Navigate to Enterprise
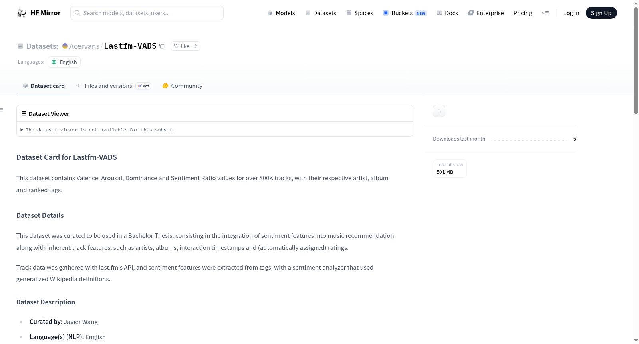 point(486,13)
